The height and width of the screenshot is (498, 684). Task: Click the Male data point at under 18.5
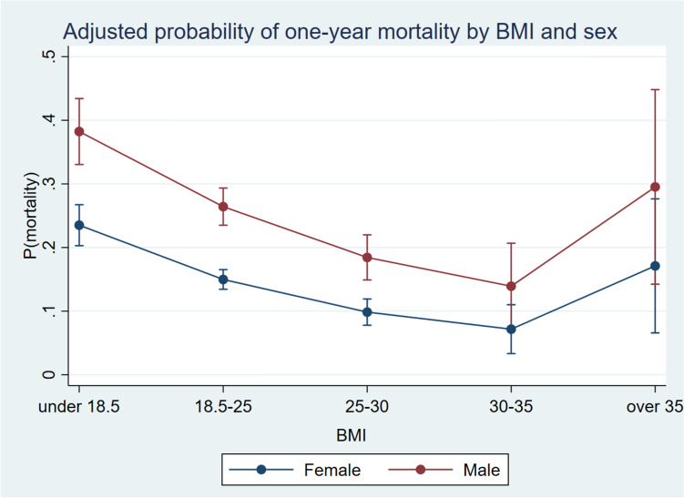coord(79,132)
